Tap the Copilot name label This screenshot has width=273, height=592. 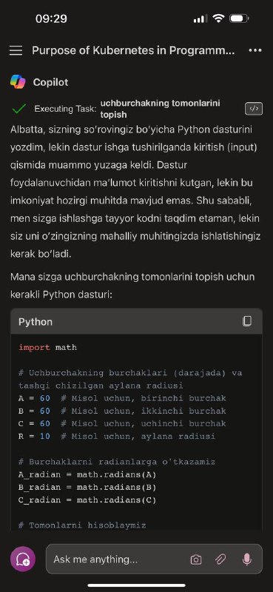(50, 82)
